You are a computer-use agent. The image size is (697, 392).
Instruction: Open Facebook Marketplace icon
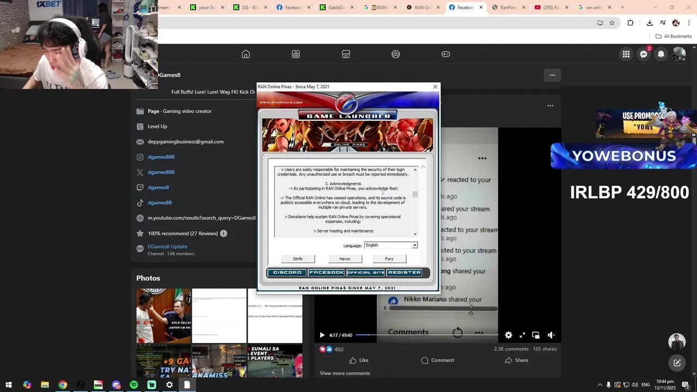346,54
